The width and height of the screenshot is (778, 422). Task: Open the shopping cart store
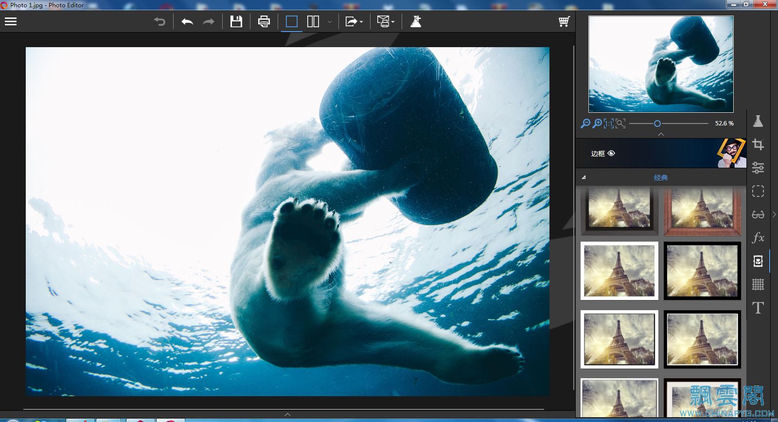coord(564,21)
